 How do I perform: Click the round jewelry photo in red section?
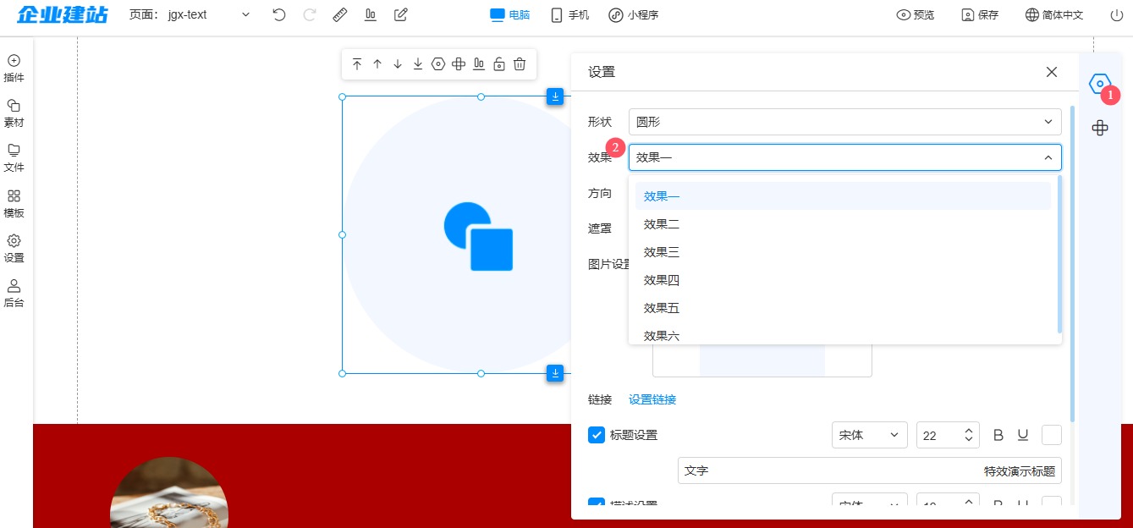[x=169, y=492]
